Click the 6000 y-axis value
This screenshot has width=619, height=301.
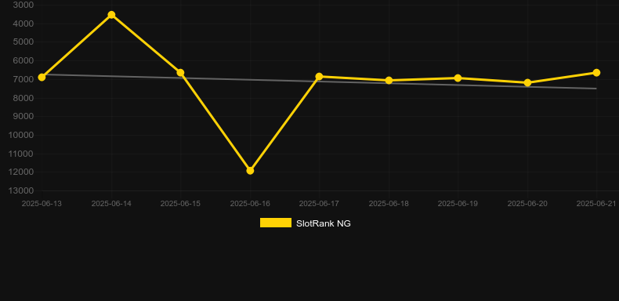(x=24, y=60)
